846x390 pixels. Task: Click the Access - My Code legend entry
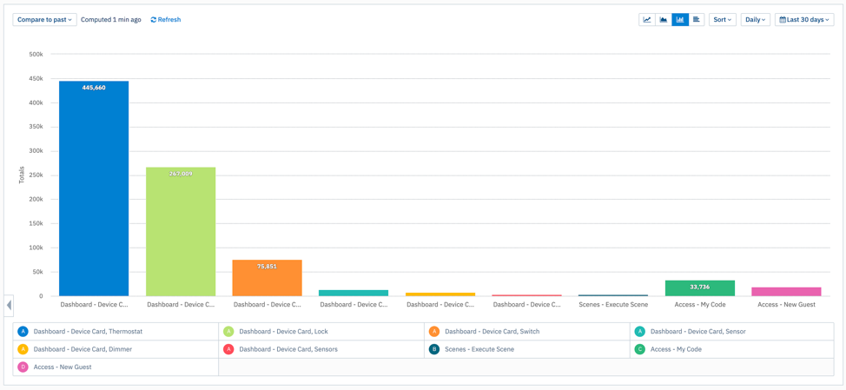point(676,349)
